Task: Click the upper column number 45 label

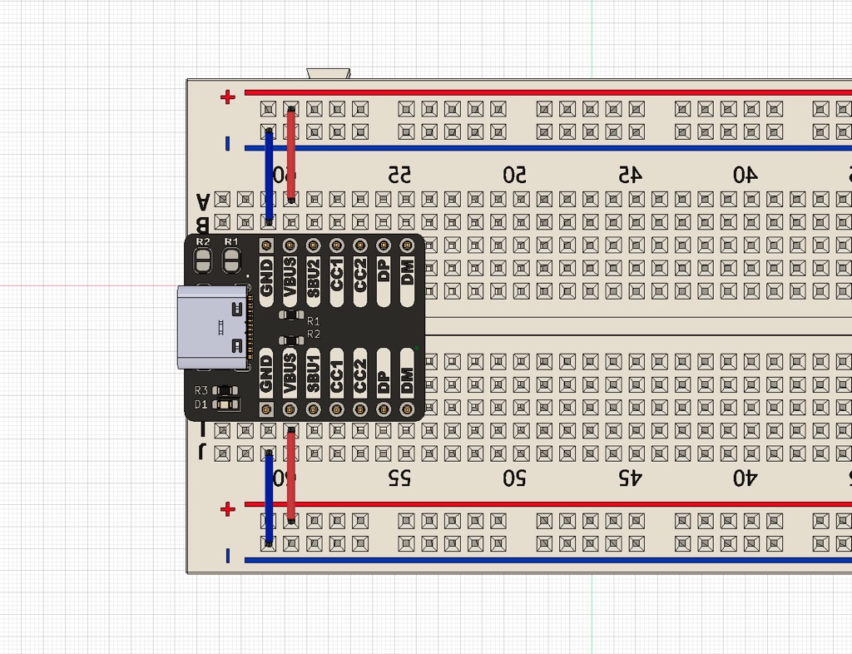Action: tap(631, 175)
